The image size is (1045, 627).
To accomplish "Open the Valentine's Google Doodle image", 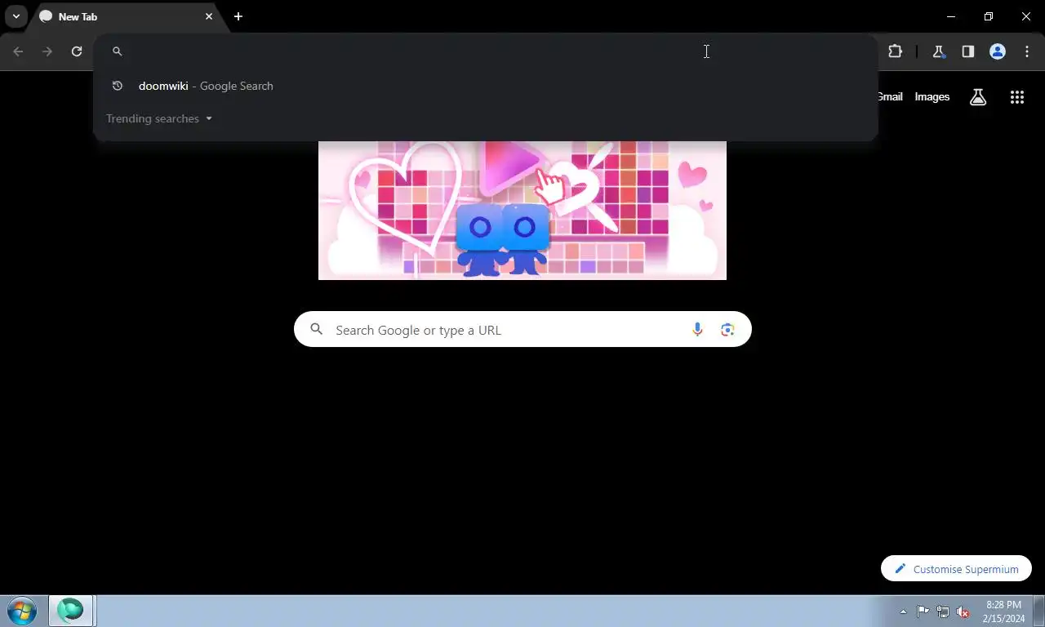I will (x=522, y=211).
